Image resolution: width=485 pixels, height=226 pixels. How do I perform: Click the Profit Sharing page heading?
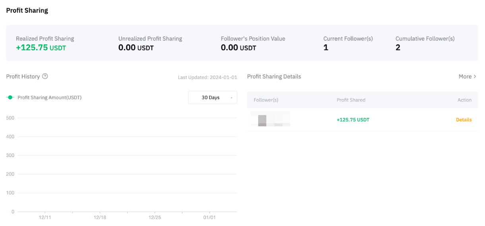point(27,11)
